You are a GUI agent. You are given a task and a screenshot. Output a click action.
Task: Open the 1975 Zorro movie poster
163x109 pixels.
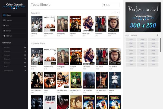[50, 80]
